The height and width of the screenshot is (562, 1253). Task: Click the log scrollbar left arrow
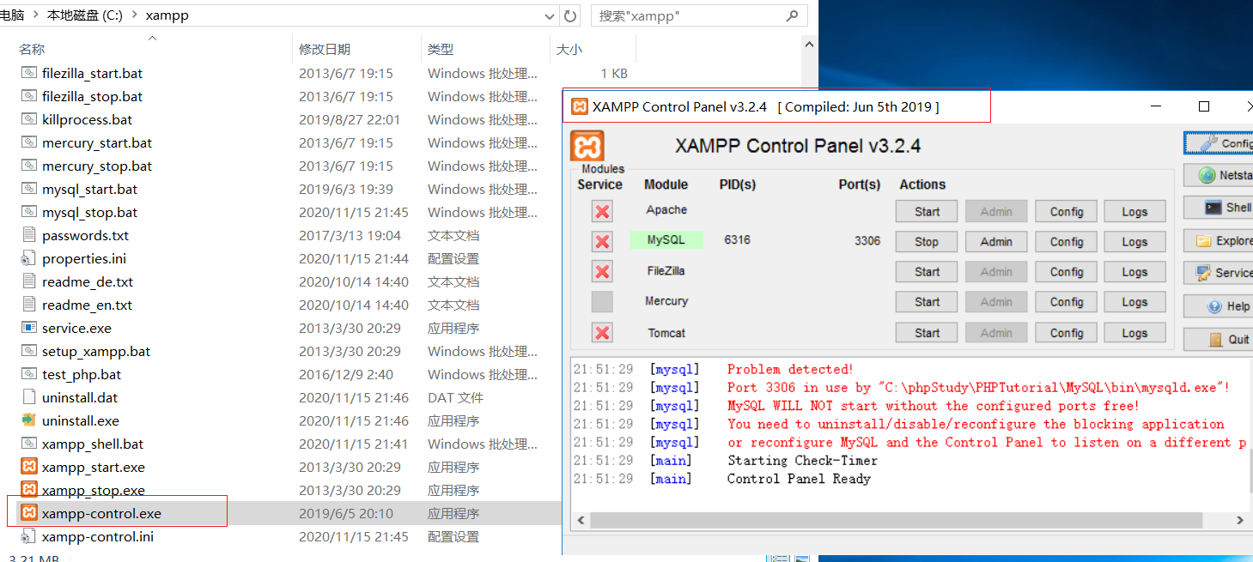tap(580, 520)
